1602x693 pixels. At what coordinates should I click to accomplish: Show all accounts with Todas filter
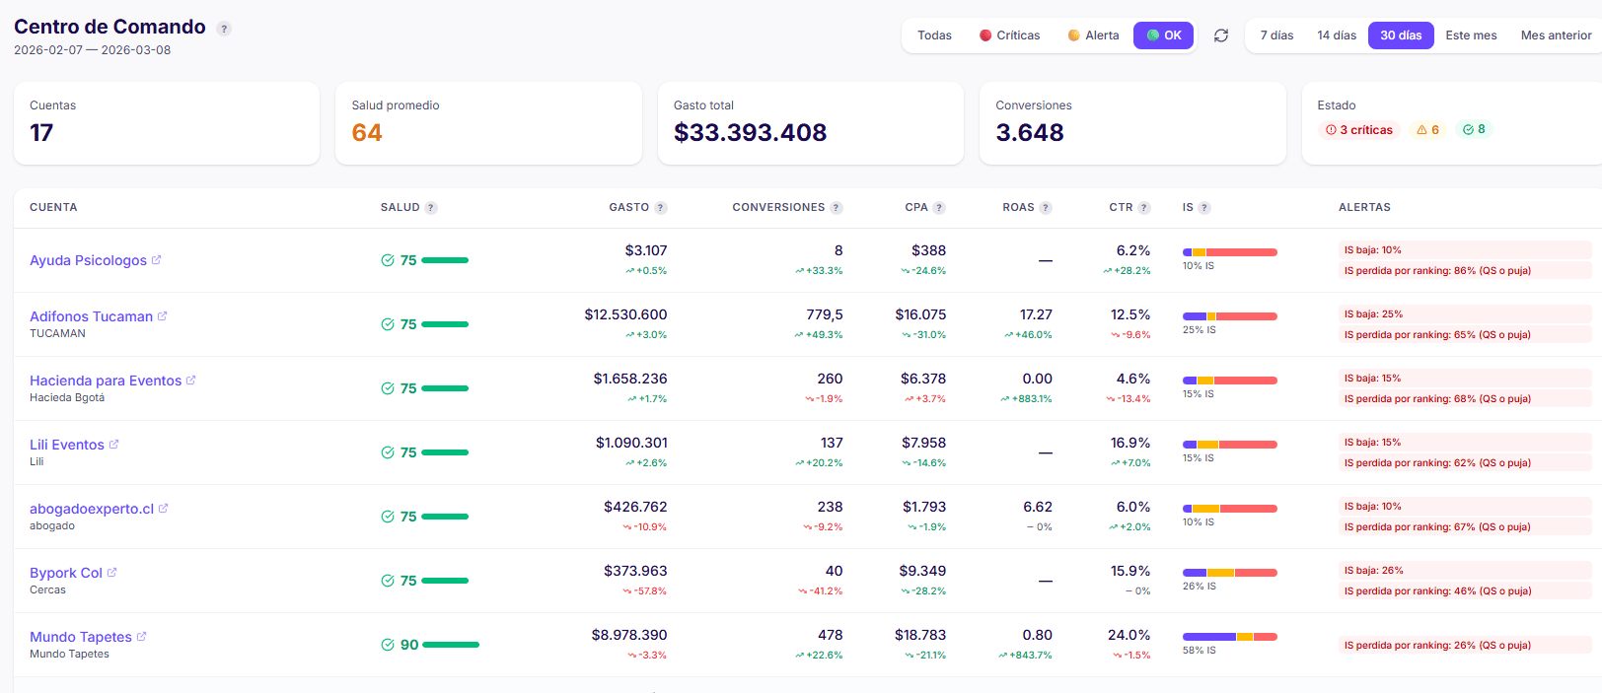tap(934, 35)
